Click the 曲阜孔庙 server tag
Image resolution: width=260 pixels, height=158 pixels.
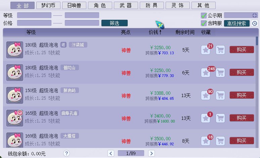coord(70,113)
